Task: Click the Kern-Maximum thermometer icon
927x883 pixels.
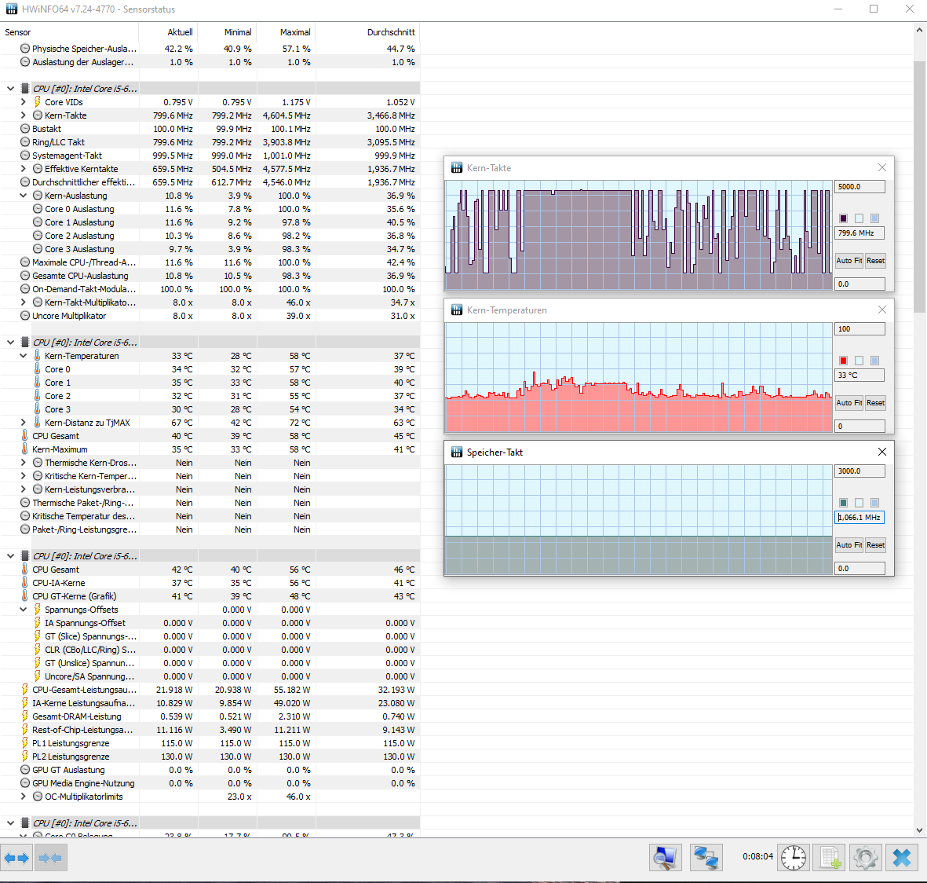Action: point(25,449)
